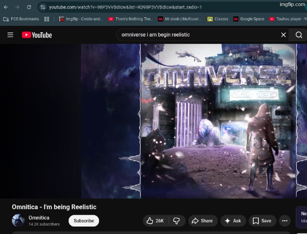This screenshot has width=307, height=234.
Task: Open YouTube hamburger guide menu
Action: tap(10, 35)
